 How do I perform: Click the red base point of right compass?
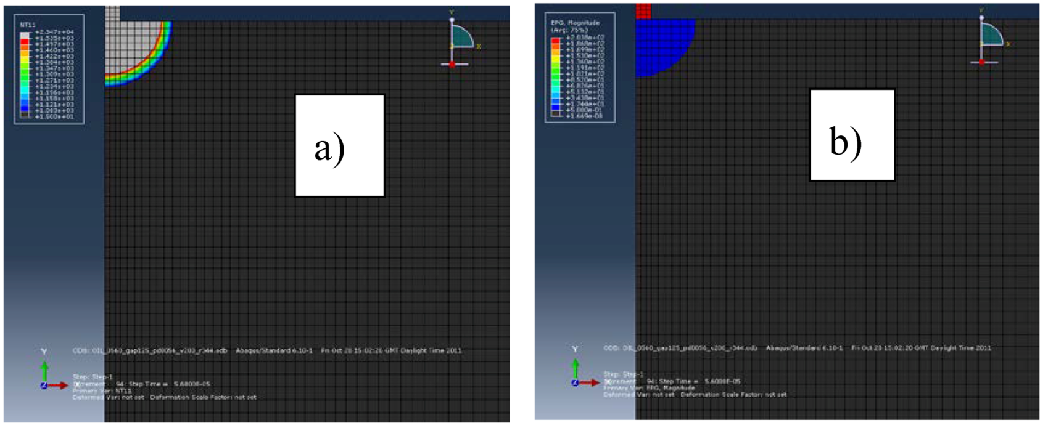982,62
